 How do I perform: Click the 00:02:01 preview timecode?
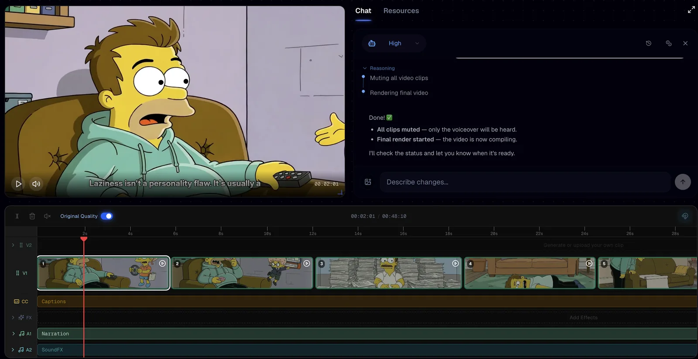(x=326, y=184)
